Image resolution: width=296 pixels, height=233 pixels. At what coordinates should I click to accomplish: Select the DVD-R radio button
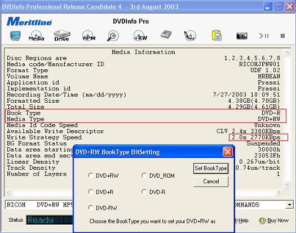(144, 192)
